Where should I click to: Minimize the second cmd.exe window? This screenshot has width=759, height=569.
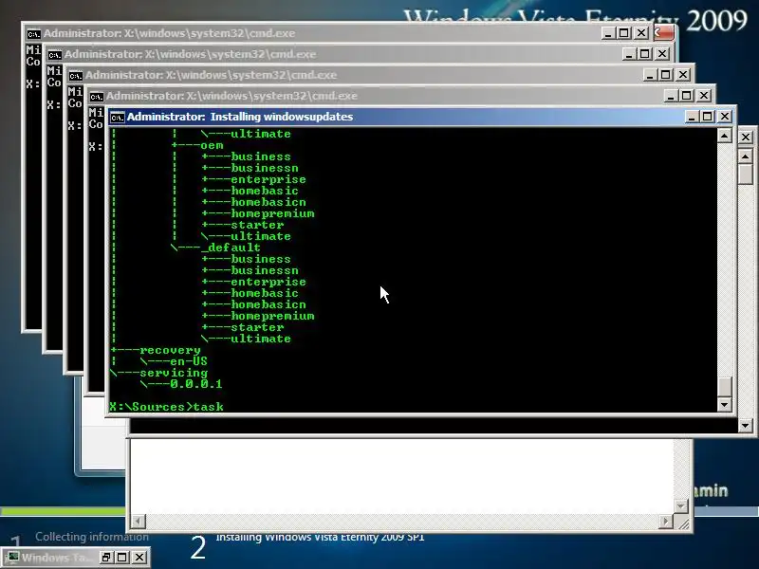(629, 54)
